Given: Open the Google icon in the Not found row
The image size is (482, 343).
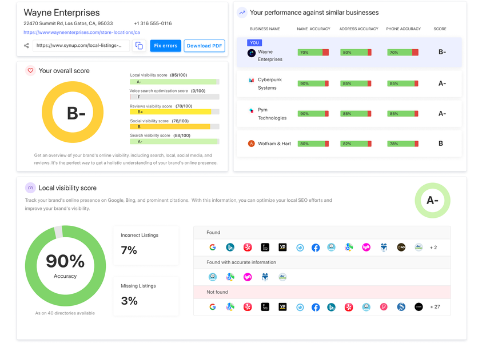Looking at the screenshot, I should pos(213,307).
